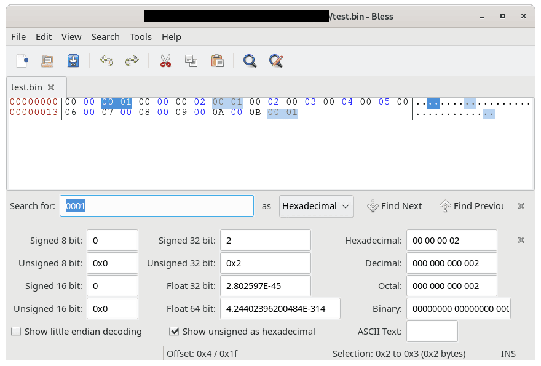Undo the last edit in the toolbar
The width and height of the screenshot is (541, 366).
pos(106,61)
